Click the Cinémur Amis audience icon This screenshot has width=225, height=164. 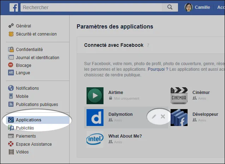194,98
